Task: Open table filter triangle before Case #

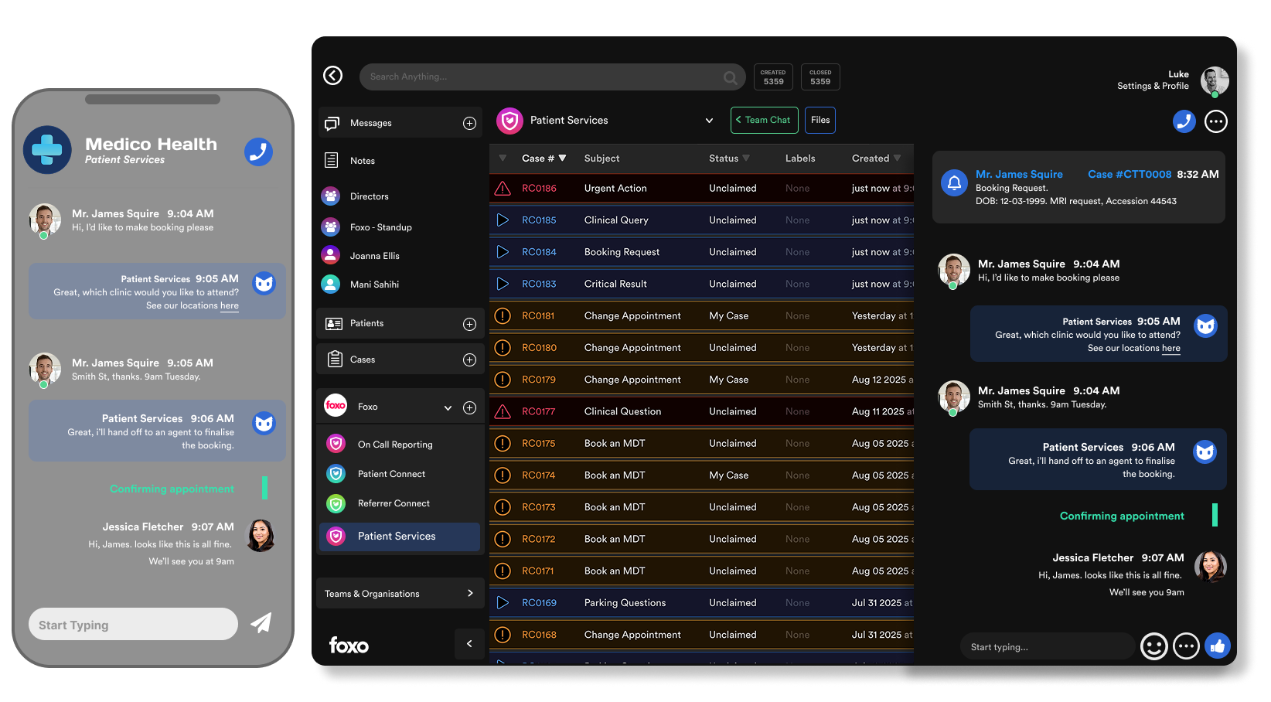Action: (x=503, y=158)
